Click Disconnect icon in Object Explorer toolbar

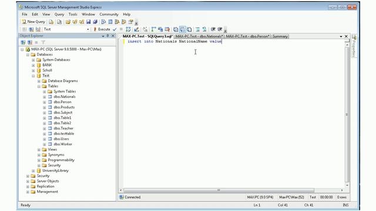coord(30,43)
